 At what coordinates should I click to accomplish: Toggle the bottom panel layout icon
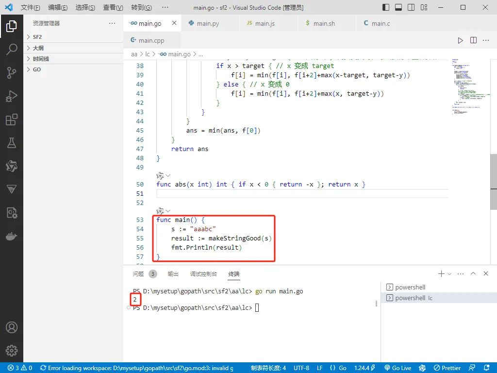[398, 7]
